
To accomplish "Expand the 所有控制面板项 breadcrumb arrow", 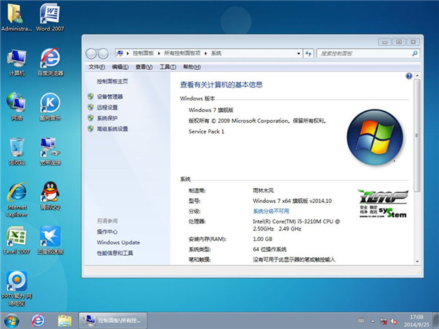I will (205, 53).
